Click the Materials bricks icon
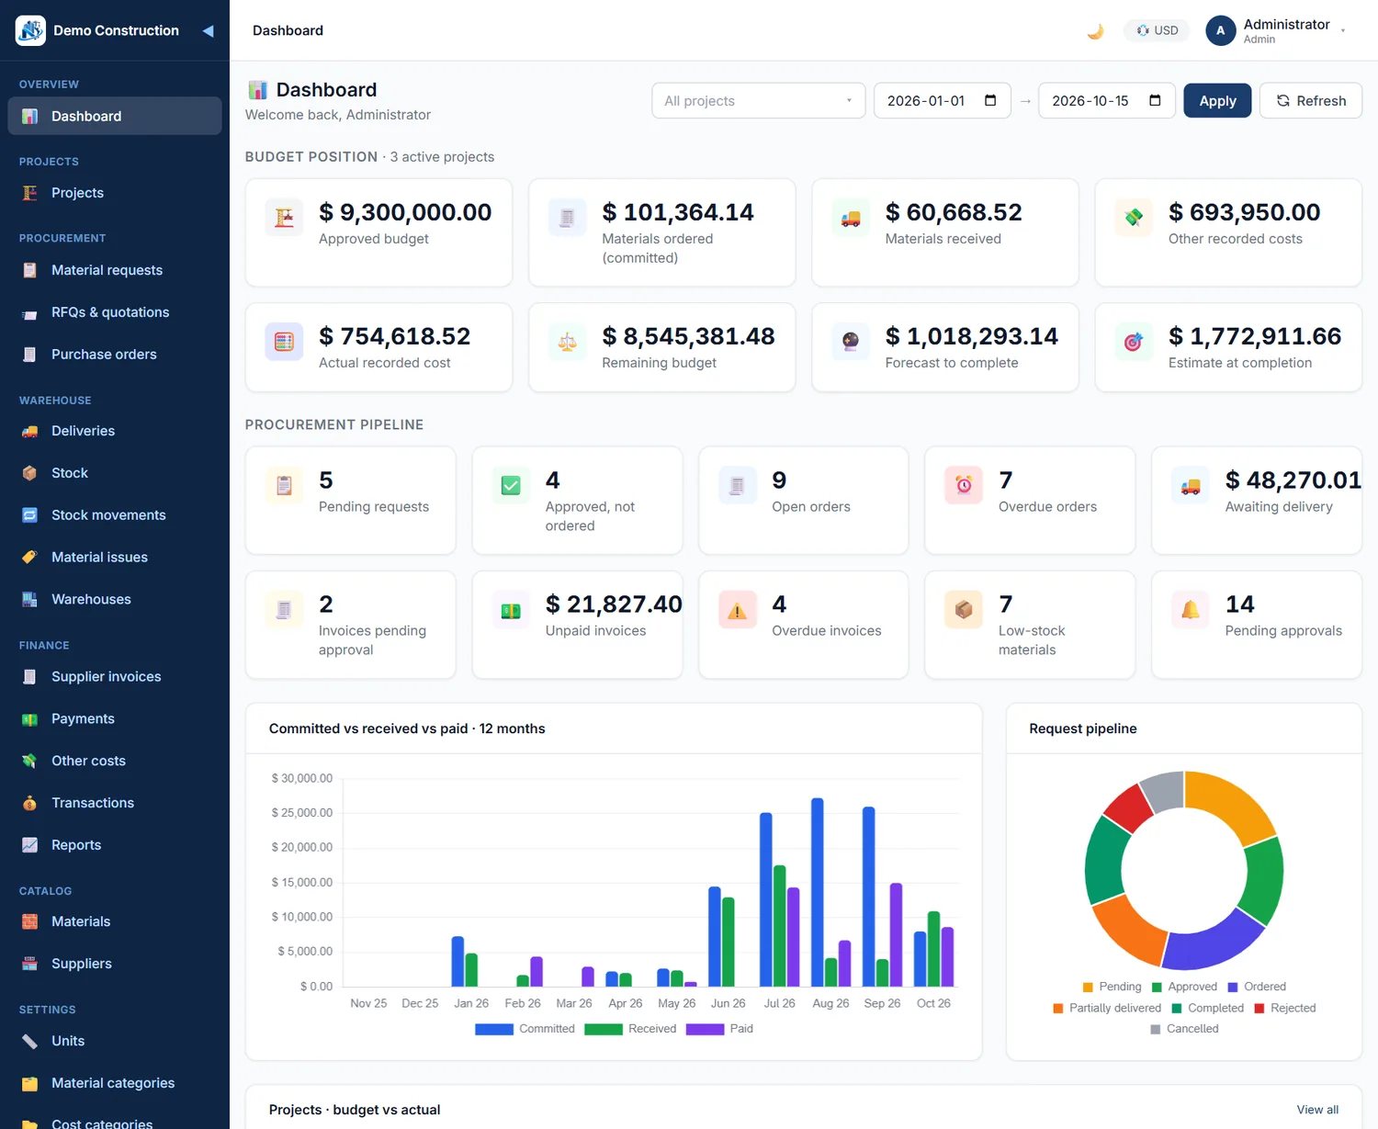This screenshot has width=1378, height=1129. (x=30, y=922)
